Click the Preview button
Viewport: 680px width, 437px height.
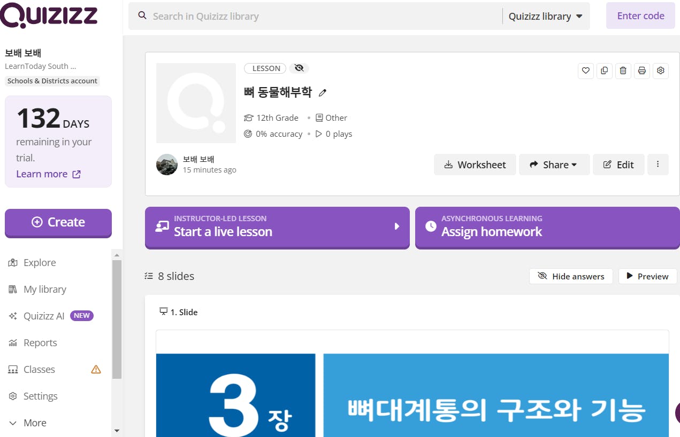[648, 276]
